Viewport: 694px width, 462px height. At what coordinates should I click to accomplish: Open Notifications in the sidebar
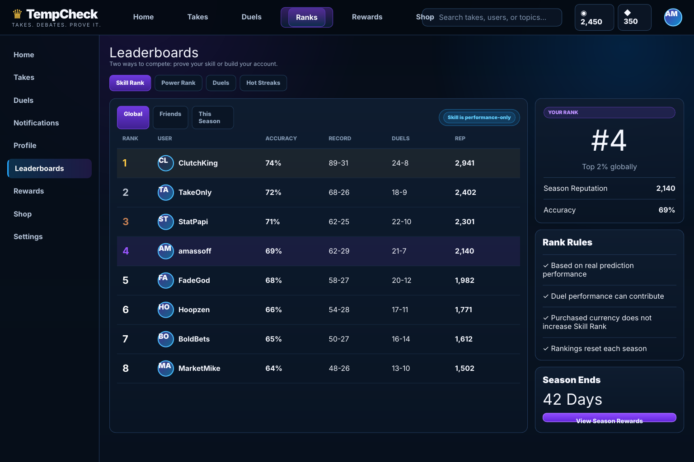click(x=50, y=123)
